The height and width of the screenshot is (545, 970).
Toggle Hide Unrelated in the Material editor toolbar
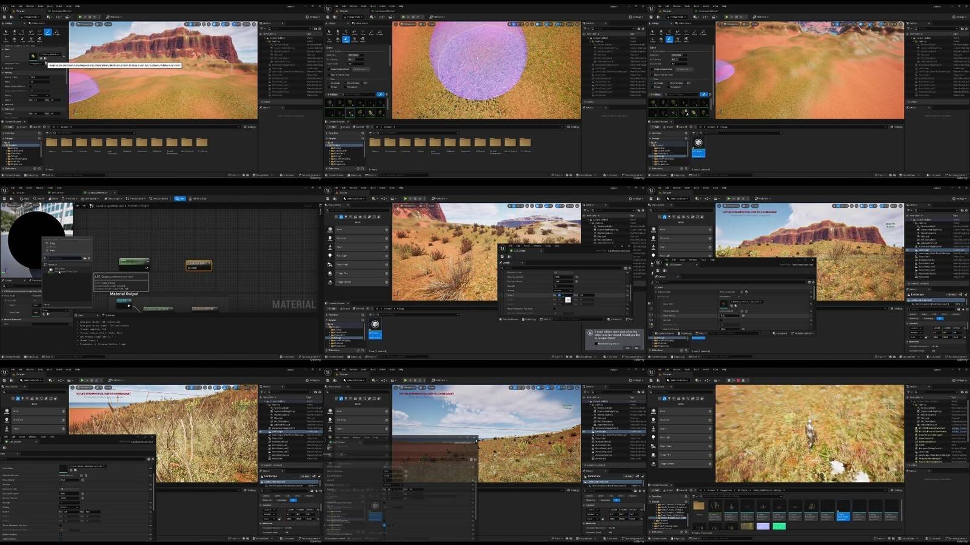(x=158, y=198)
